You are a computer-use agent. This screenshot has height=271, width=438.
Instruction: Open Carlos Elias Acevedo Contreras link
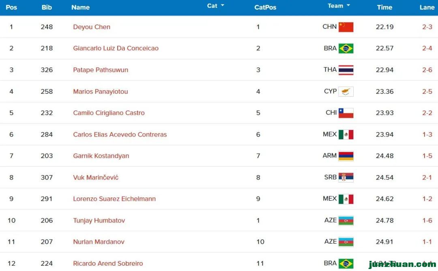[x=120, y=134]
